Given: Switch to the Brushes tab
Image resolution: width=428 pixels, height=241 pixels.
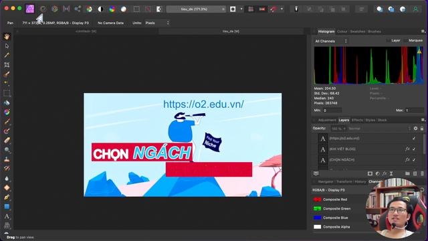Looking at the screenshot, I should (374, 31).
